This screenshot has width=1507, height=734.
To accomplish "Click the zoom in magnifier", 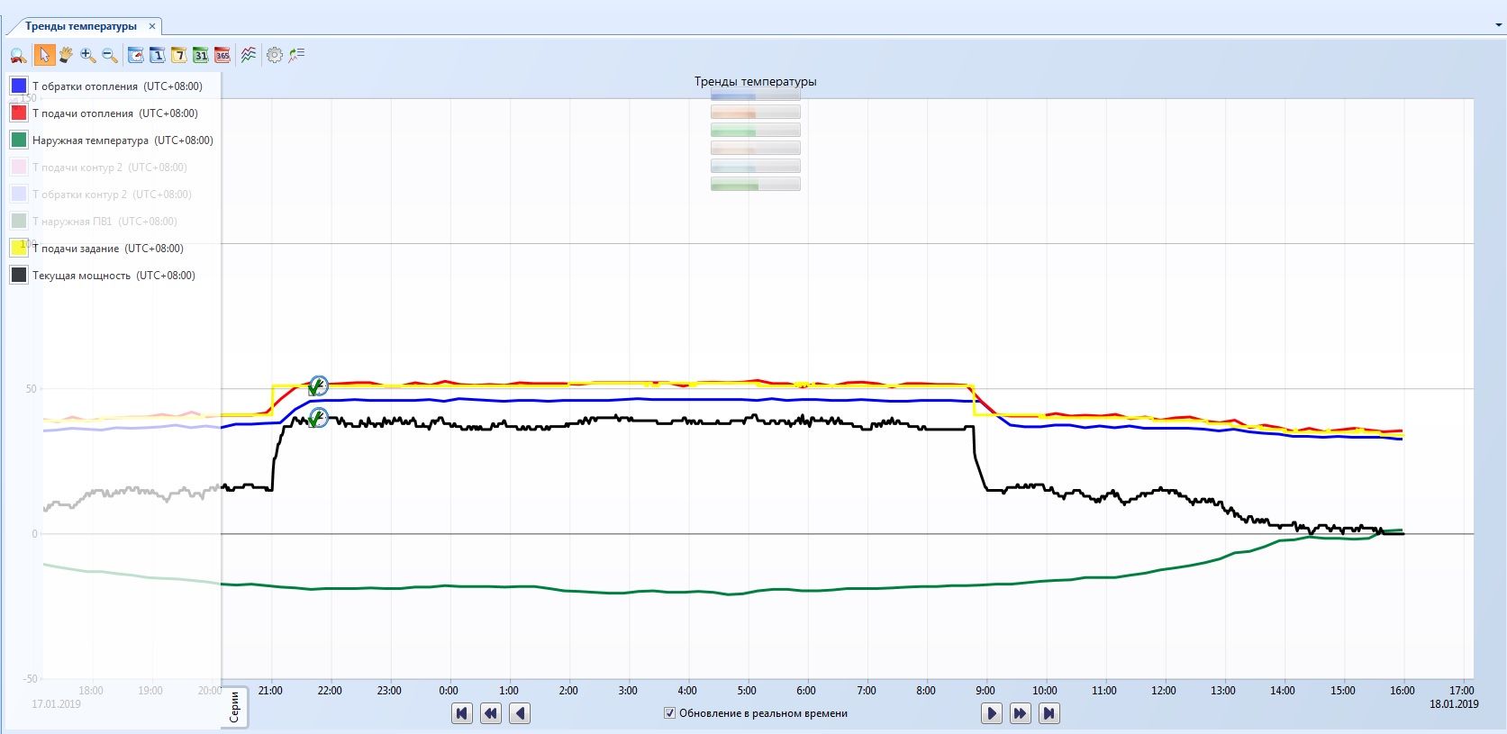I will 87,55.
